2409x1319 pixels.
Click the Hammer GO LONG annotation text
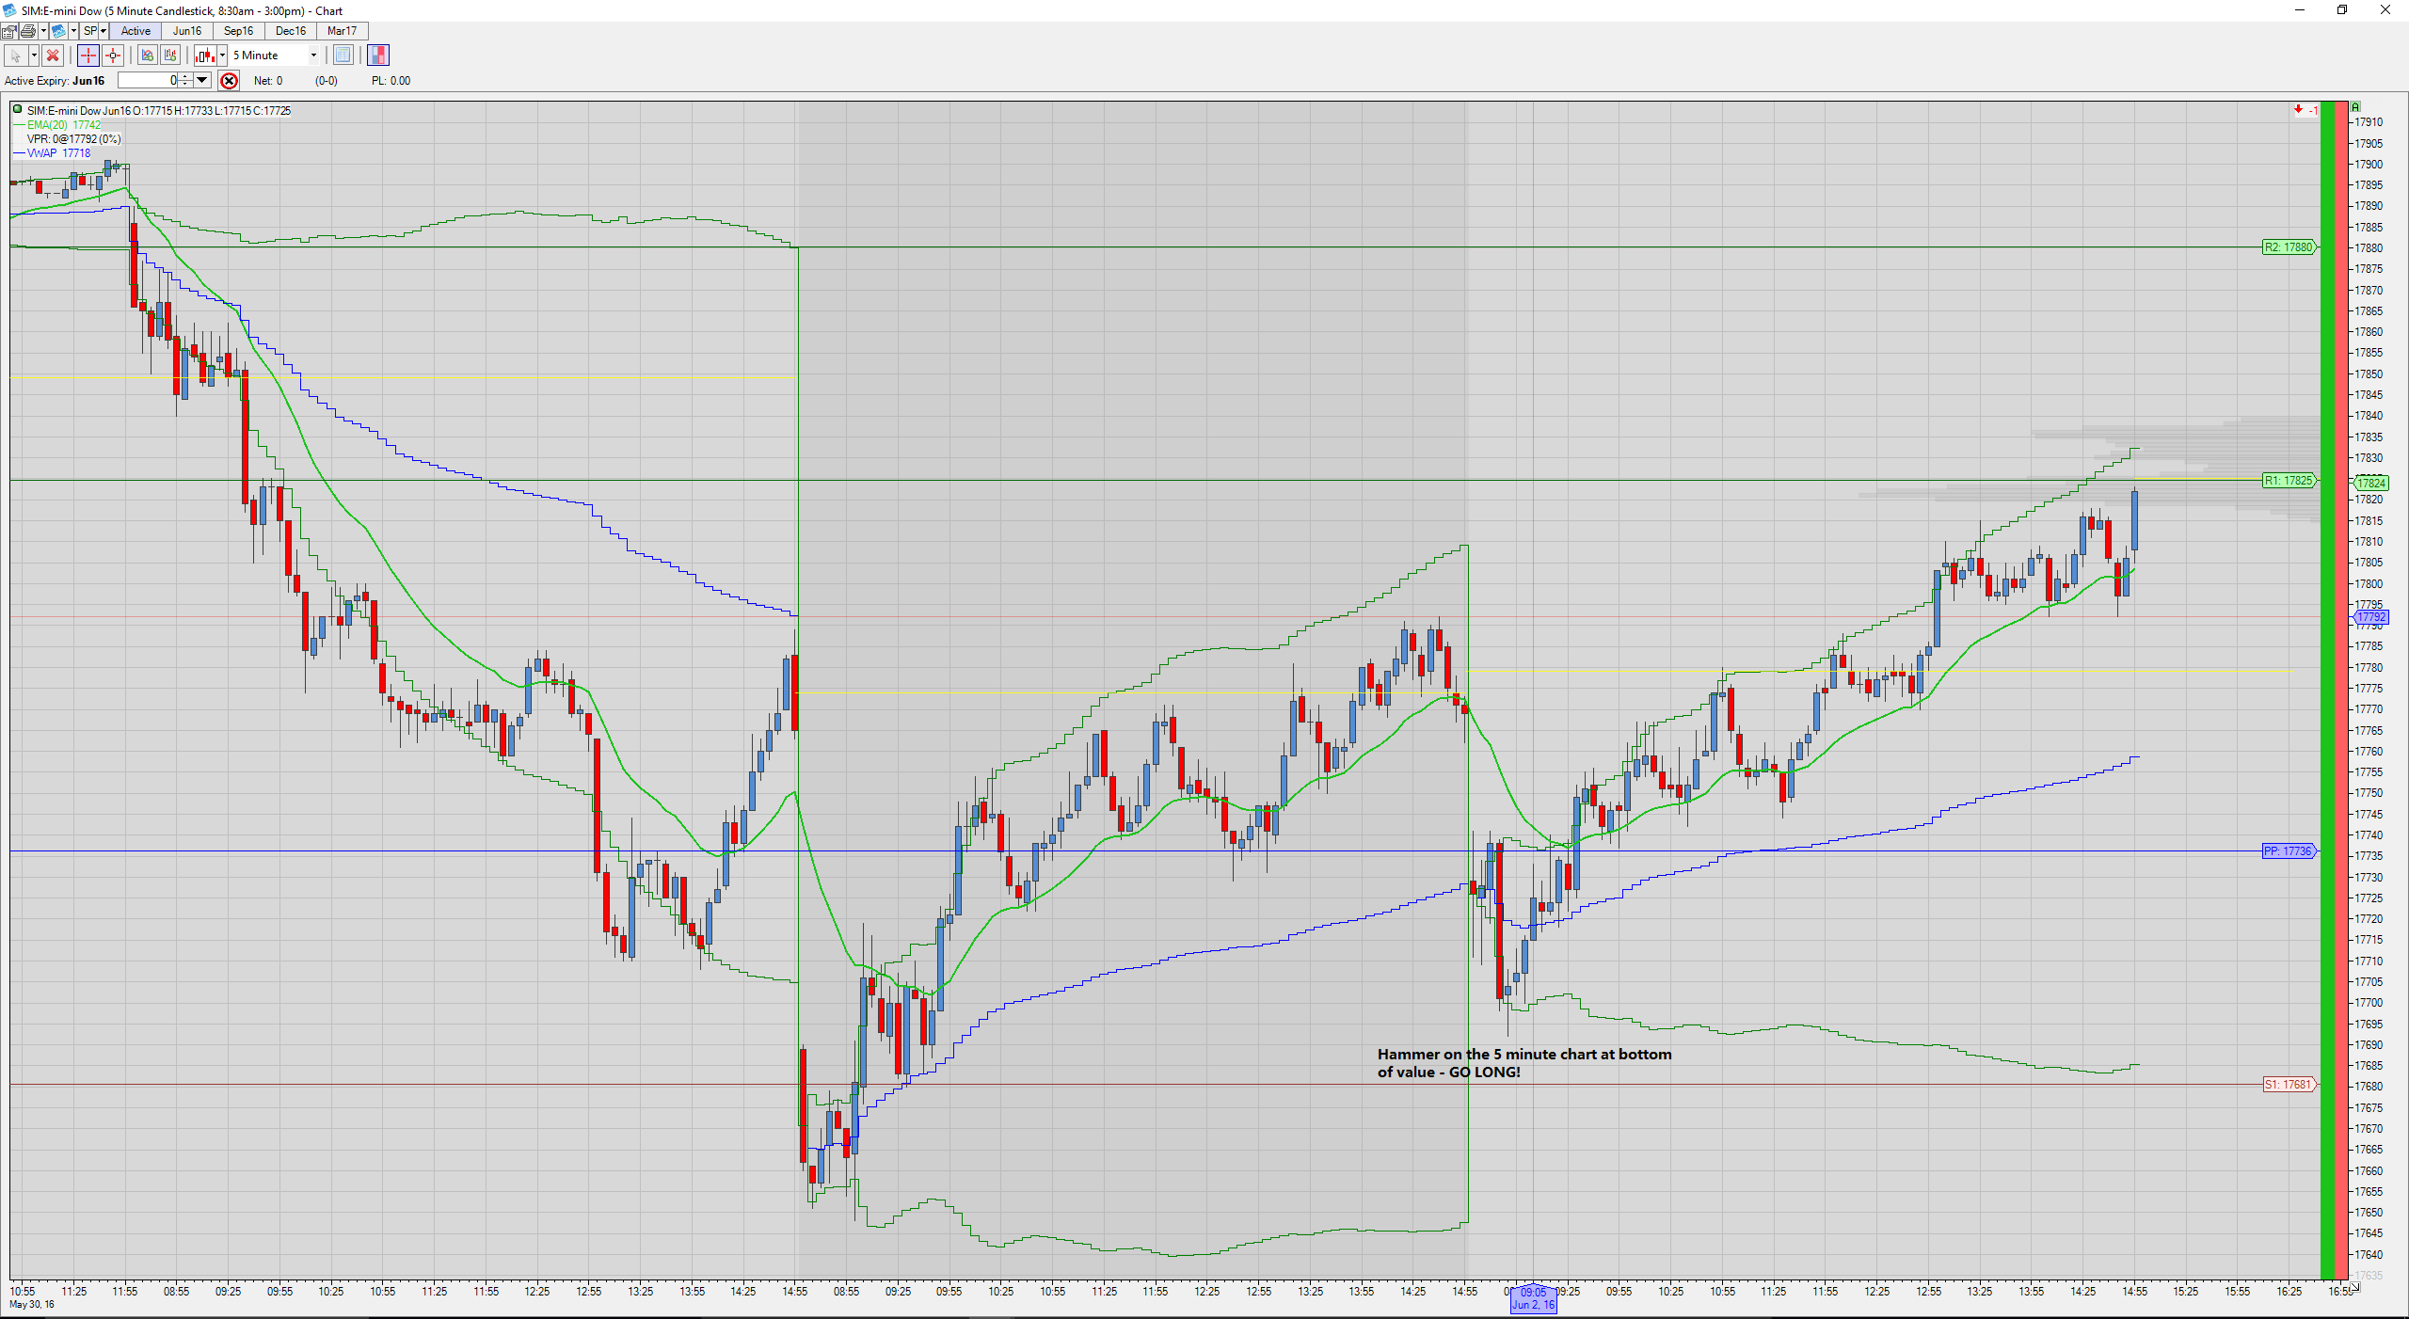[x=1524, y=1063]
